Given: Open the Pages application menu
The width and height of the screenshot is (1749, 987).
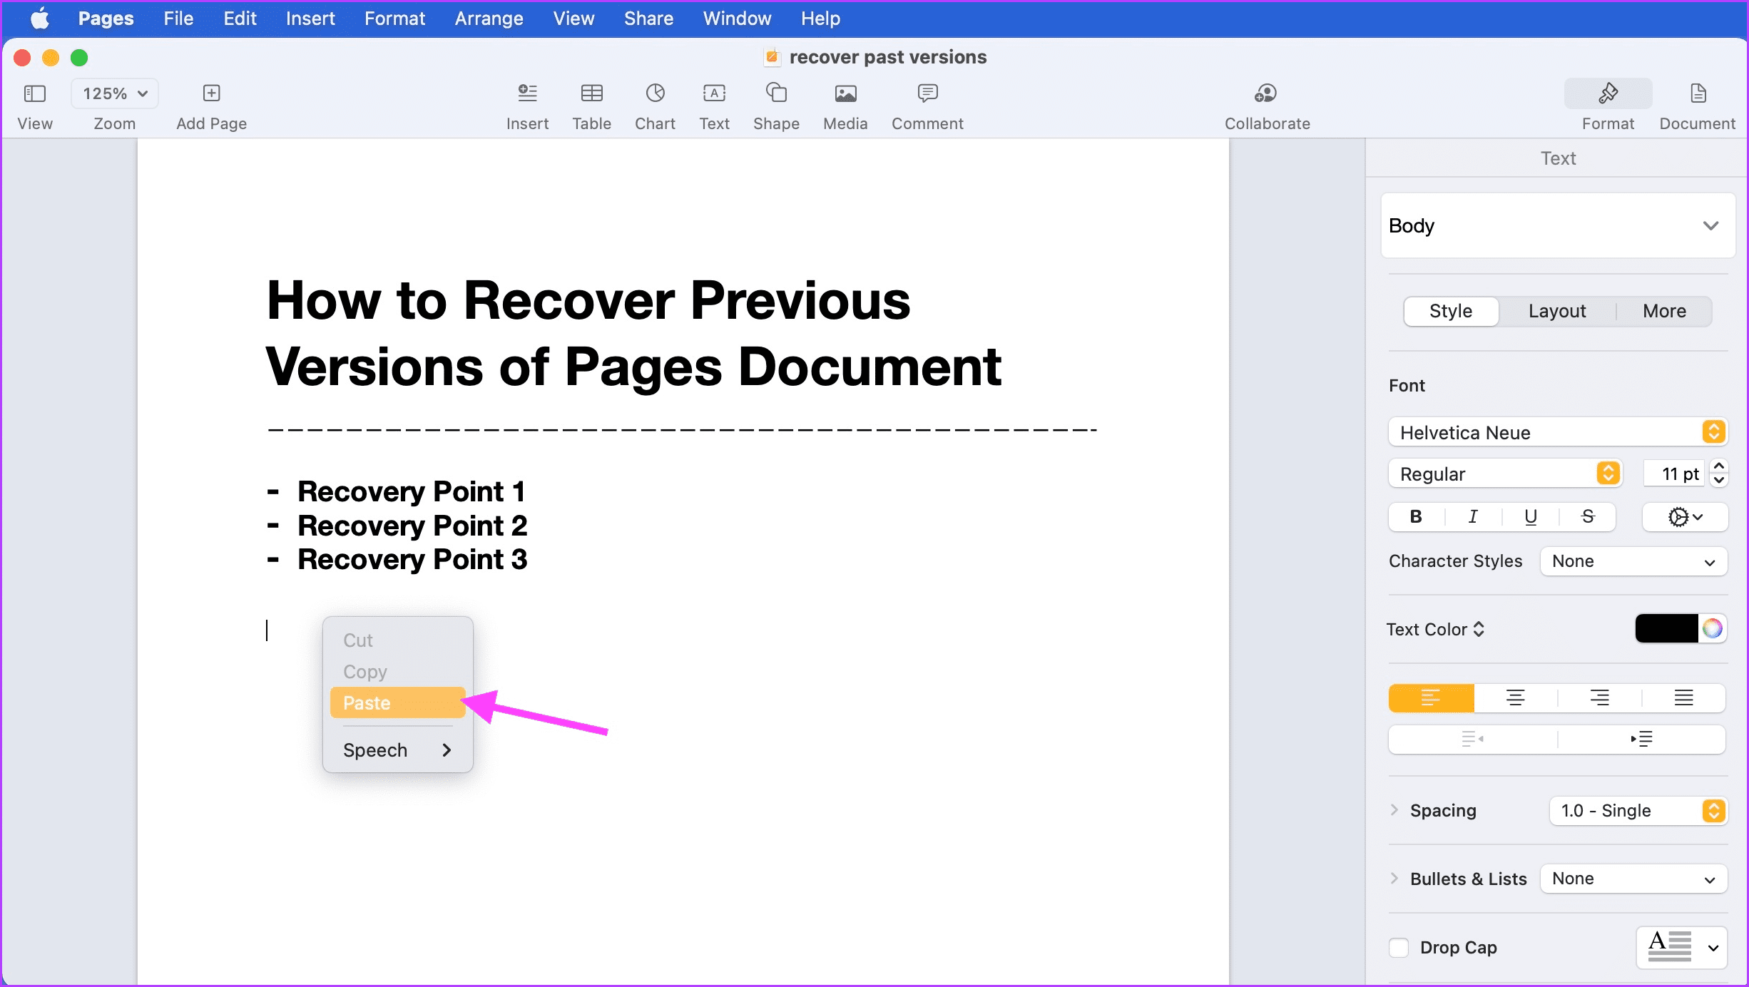Looking at the screenshot, I should [x=106, y=19].
